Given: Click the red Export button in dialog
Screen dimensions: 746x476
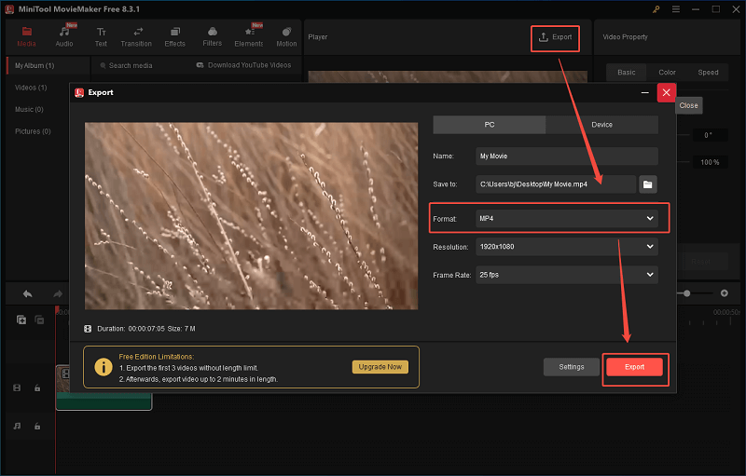Looking at the screenshot, I should pos(634,367).
